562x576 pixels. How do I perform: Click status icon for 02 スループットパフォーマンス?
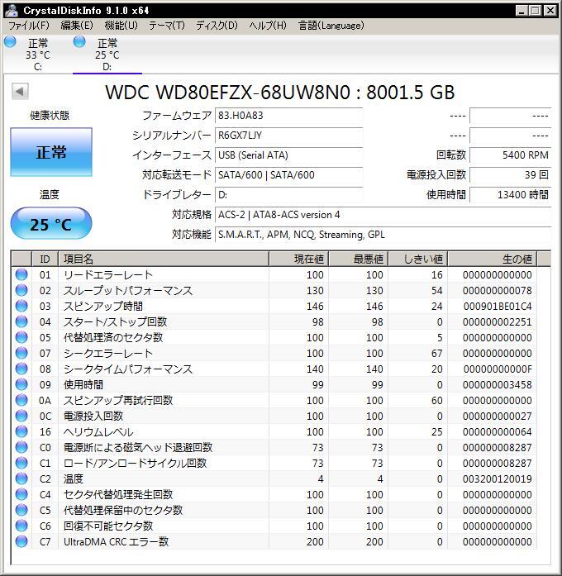coord(21,290)
